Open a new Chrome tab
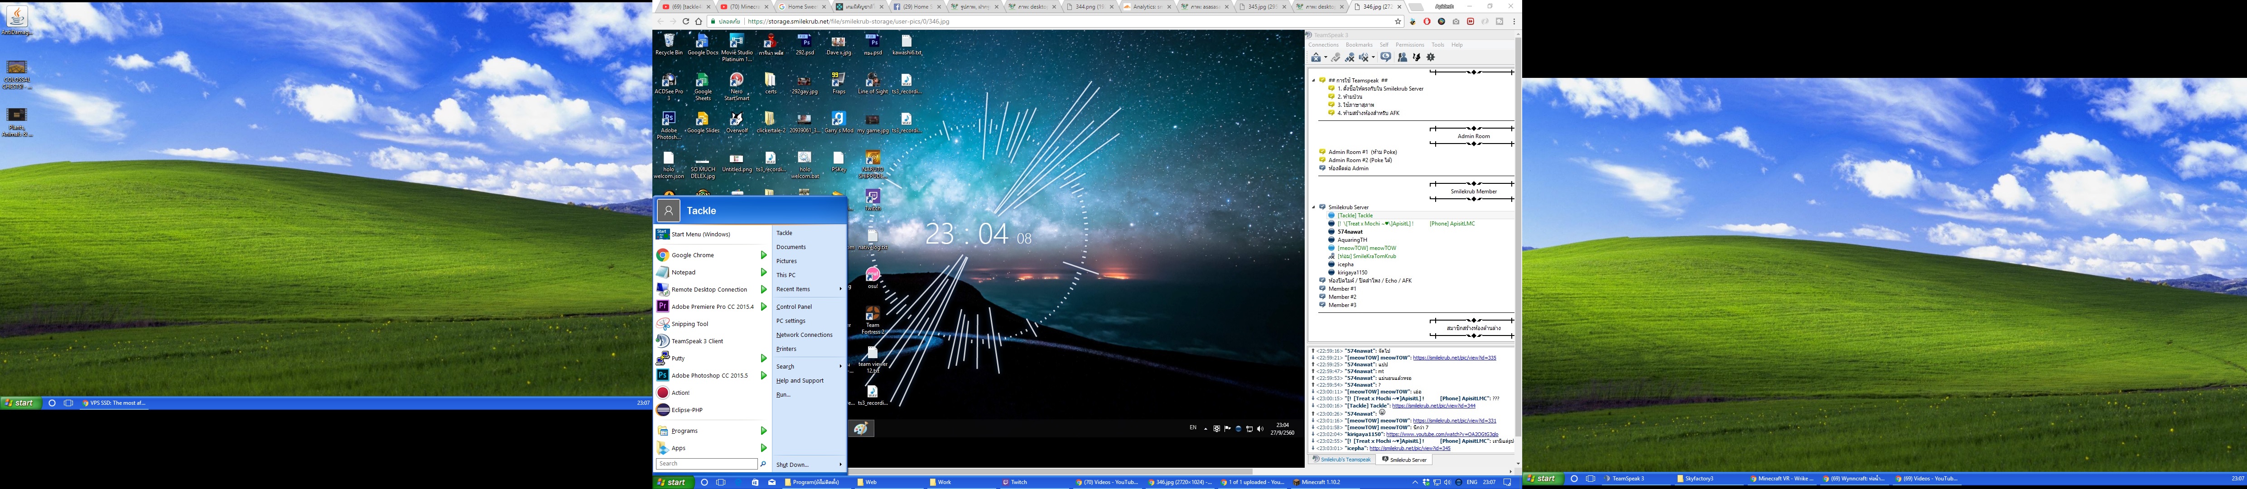 click(x=1417, y=7)
